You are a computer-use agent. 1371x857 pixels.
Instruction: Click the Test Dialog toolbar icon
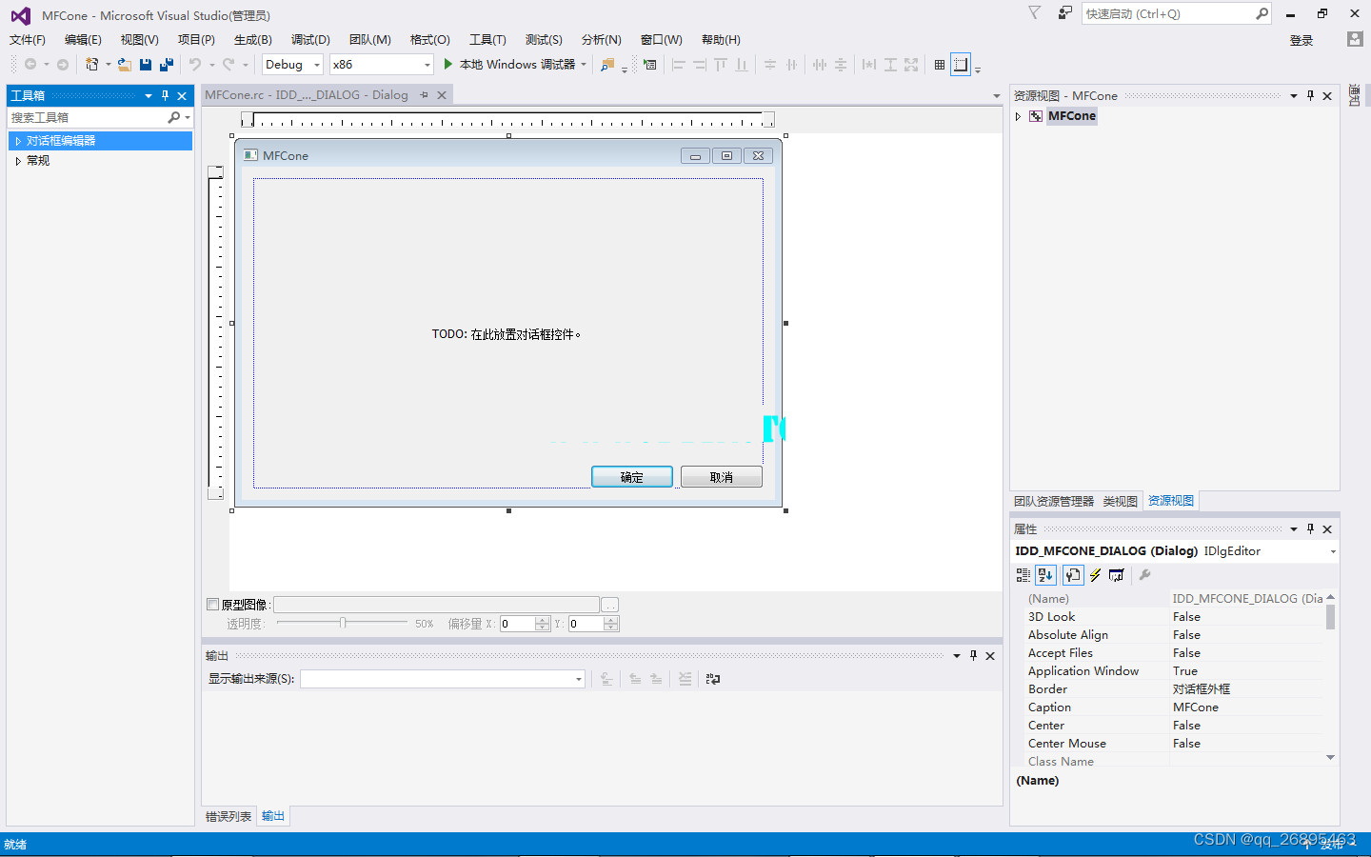tap(650, 65)
